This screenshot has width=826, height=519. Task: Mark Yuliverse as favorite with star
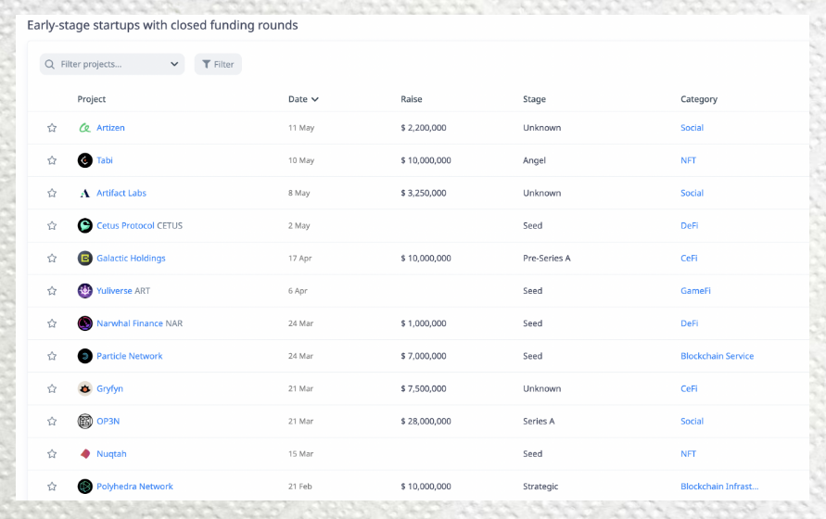point(52,291)
